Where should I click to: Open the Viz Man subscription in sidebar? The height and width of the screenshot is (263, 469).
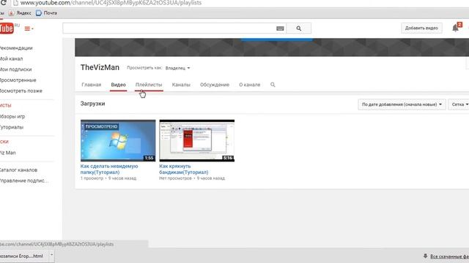(x=8, y=153)
